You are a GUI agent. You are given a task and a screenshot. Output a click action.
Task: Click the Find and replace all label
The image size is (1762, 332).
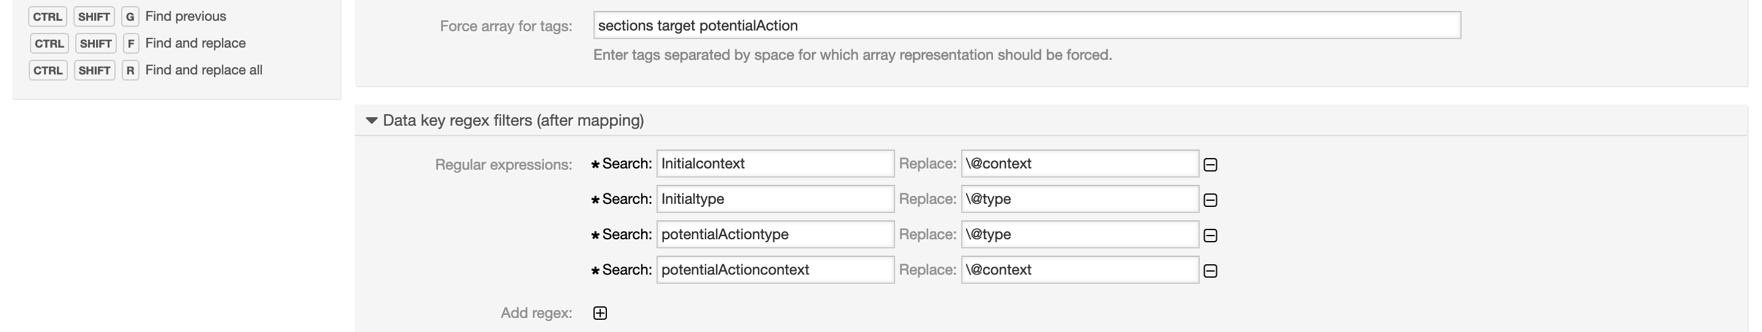[x=203, y=70]
